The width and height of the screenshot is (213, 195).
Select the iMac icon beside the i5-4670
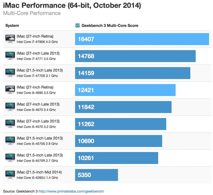10,107
